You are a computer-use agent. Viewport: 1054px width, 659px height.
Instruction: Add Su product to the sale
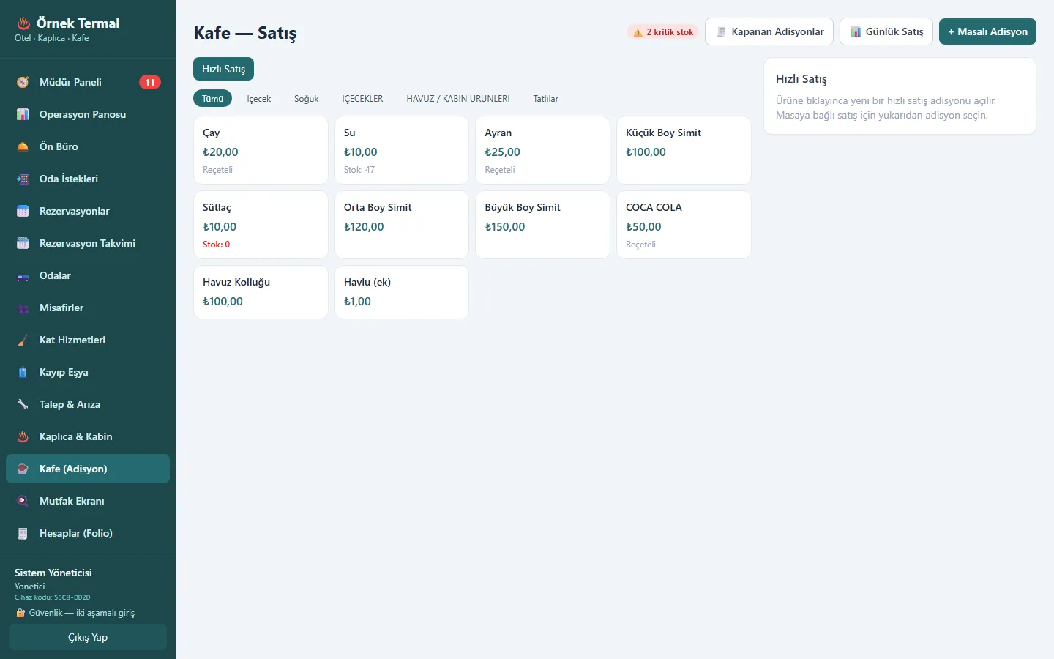[402, 150]
